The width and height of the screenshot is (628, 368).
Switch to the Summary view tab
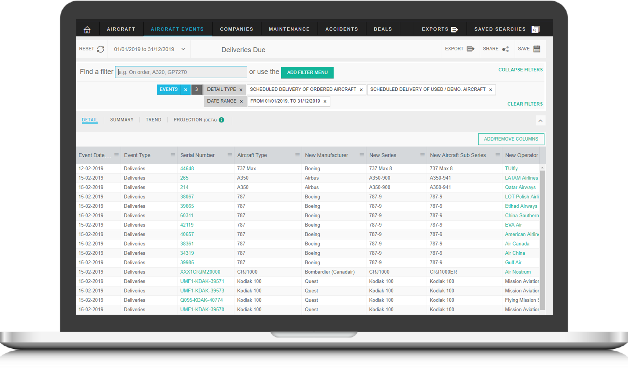(x=122, y=120)
